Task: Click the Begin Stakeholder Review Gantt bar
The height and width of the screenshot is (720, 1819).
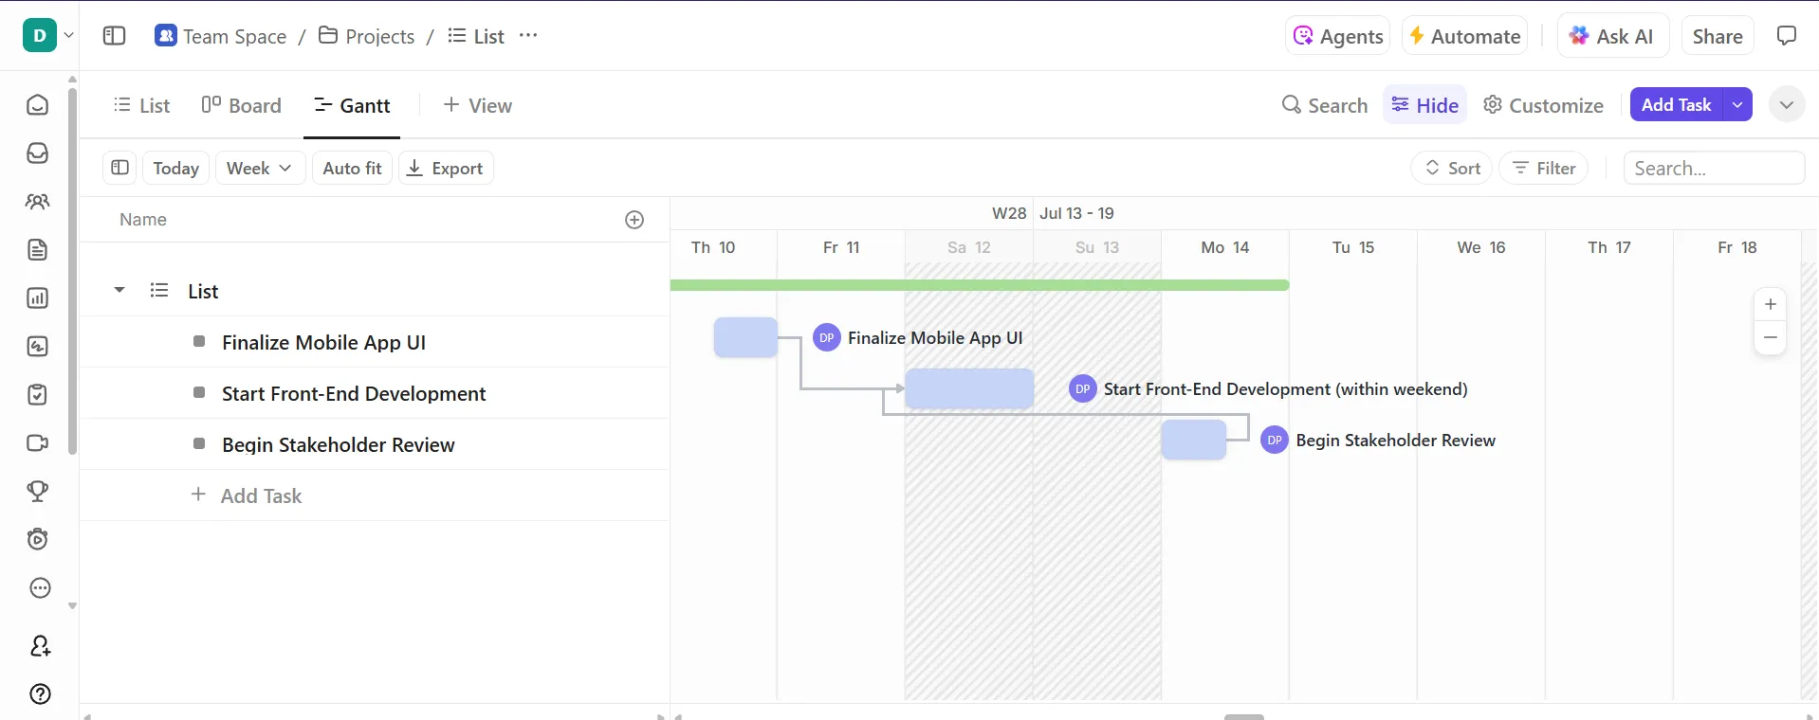Action: [1194, 441]
